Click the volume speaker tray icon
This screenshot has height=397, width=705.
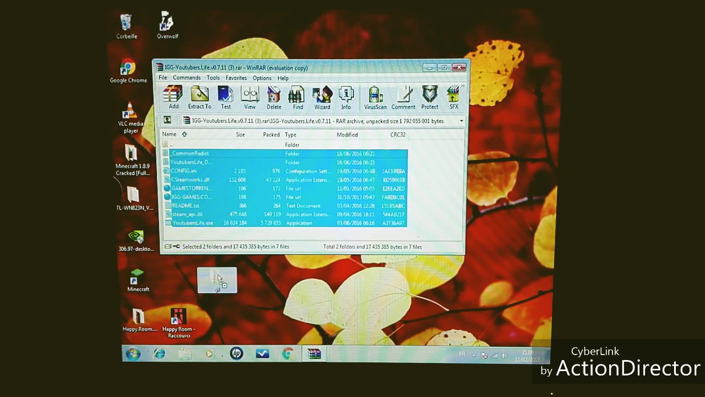tap(505, 356)
